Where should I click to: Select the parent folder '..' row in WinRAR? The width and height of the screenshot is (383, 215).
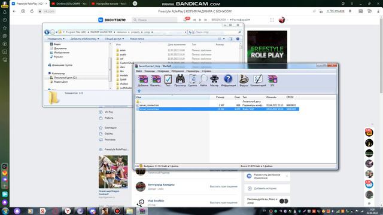pyautogui.click(x=217, y=102)
